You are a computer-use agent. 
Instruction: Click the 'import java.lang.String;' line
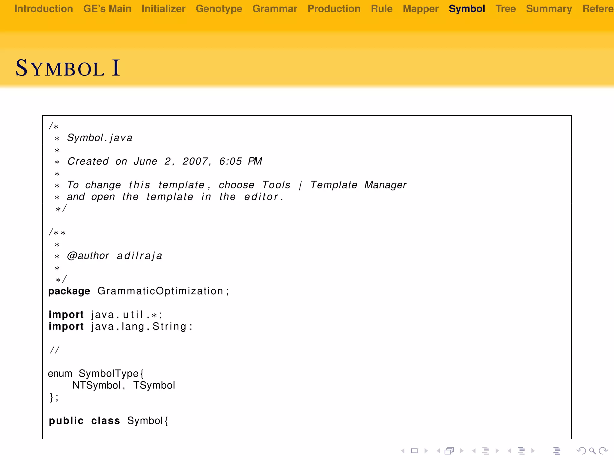(x=121, y=326)
